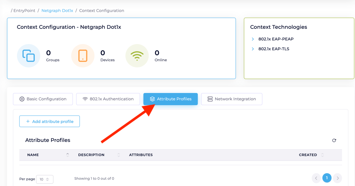
Task: Click the refresh icon for Attribute Profiles
Action: pos(334,141)
